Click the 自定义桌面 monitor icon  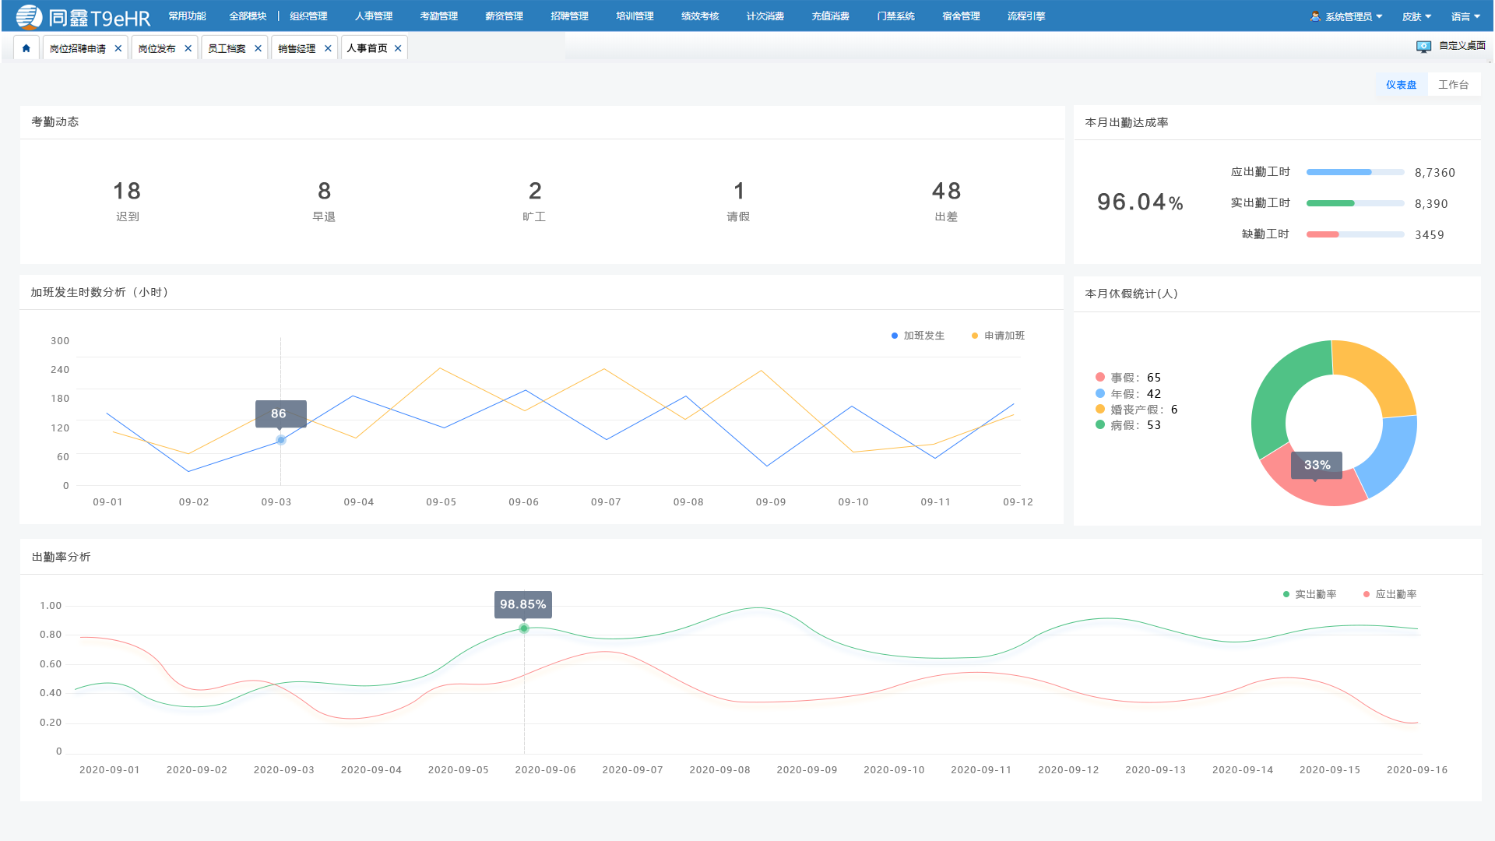(1423, 47)
